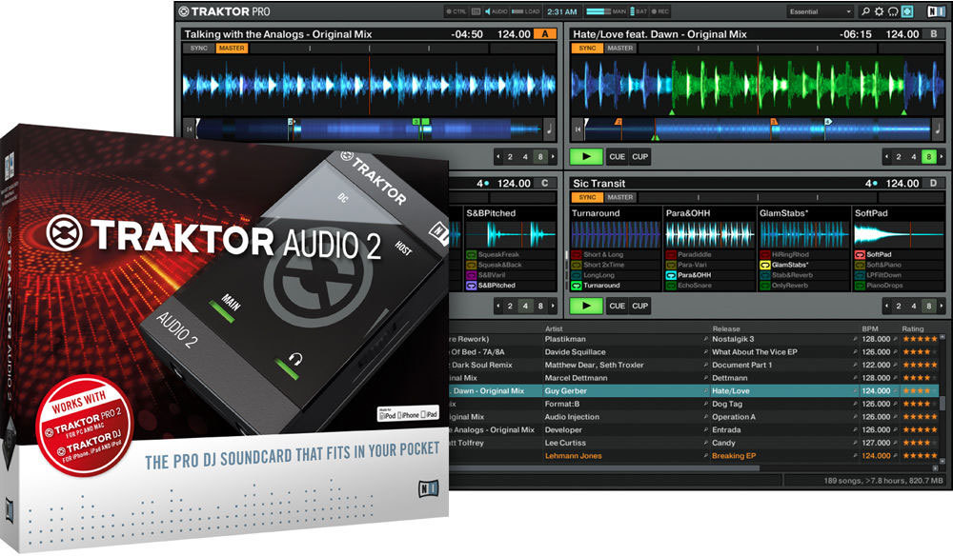Toggle SYNC on Deck A
This screenshot has width=953, height=556.
click(198, 49)
